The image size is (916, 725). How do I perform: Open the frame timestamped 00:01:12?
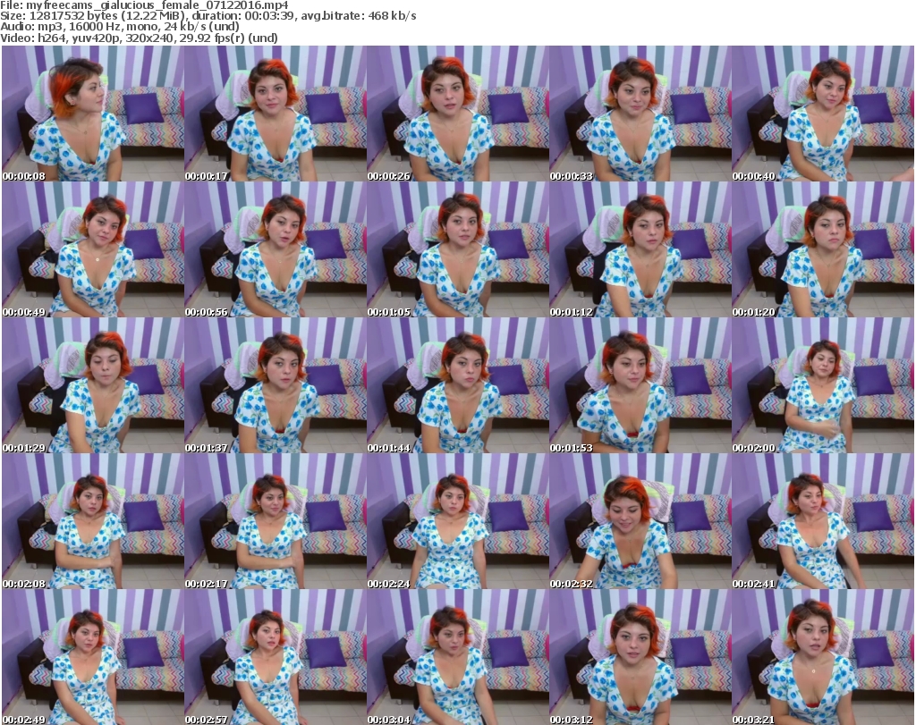(640, 249)
